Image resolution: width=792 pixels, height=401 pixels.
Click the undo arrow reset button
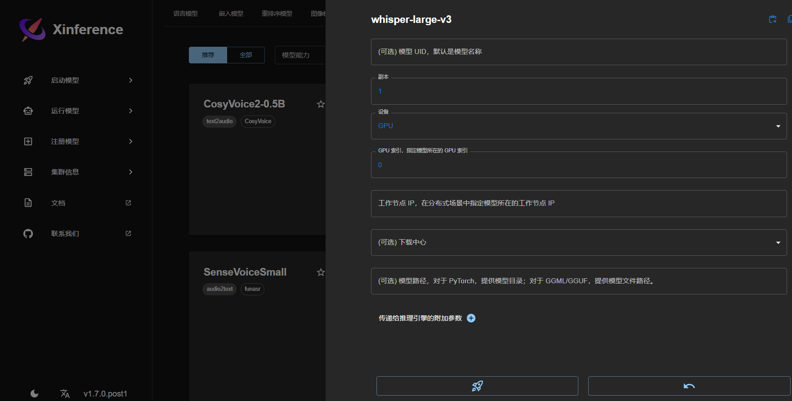pos(689,386)
